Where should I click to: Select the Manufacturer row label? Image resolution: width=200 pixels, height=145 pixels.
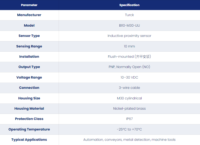click(x=29, y=15)
